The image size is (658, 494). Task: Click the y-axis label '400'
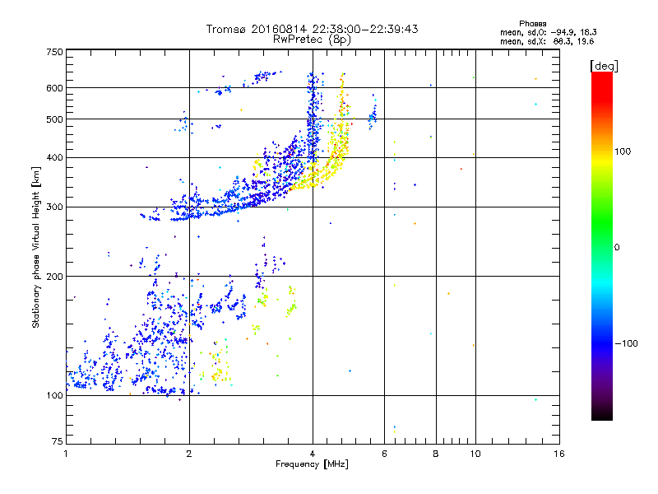pos(54,157)
